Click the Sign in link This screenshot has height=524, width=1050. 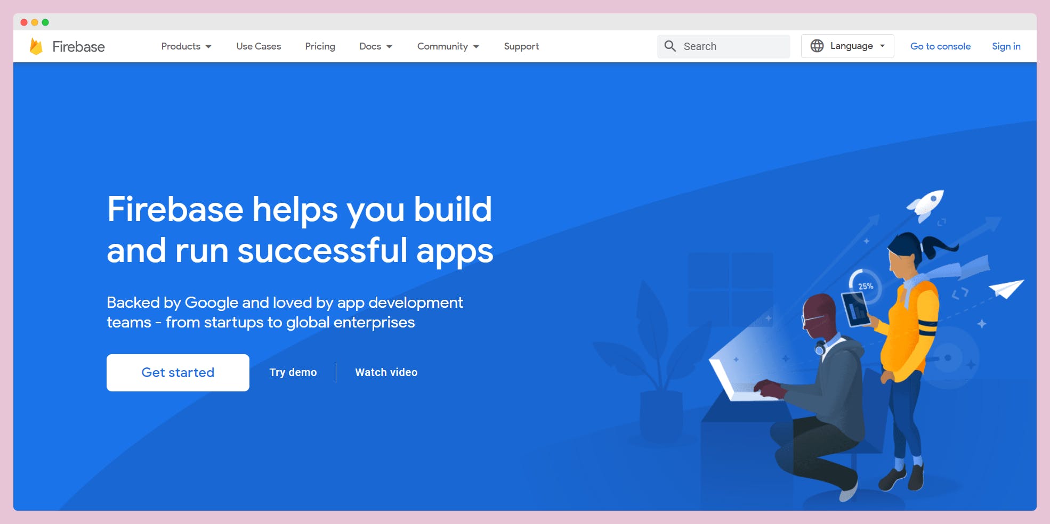tap(1006, 46)
